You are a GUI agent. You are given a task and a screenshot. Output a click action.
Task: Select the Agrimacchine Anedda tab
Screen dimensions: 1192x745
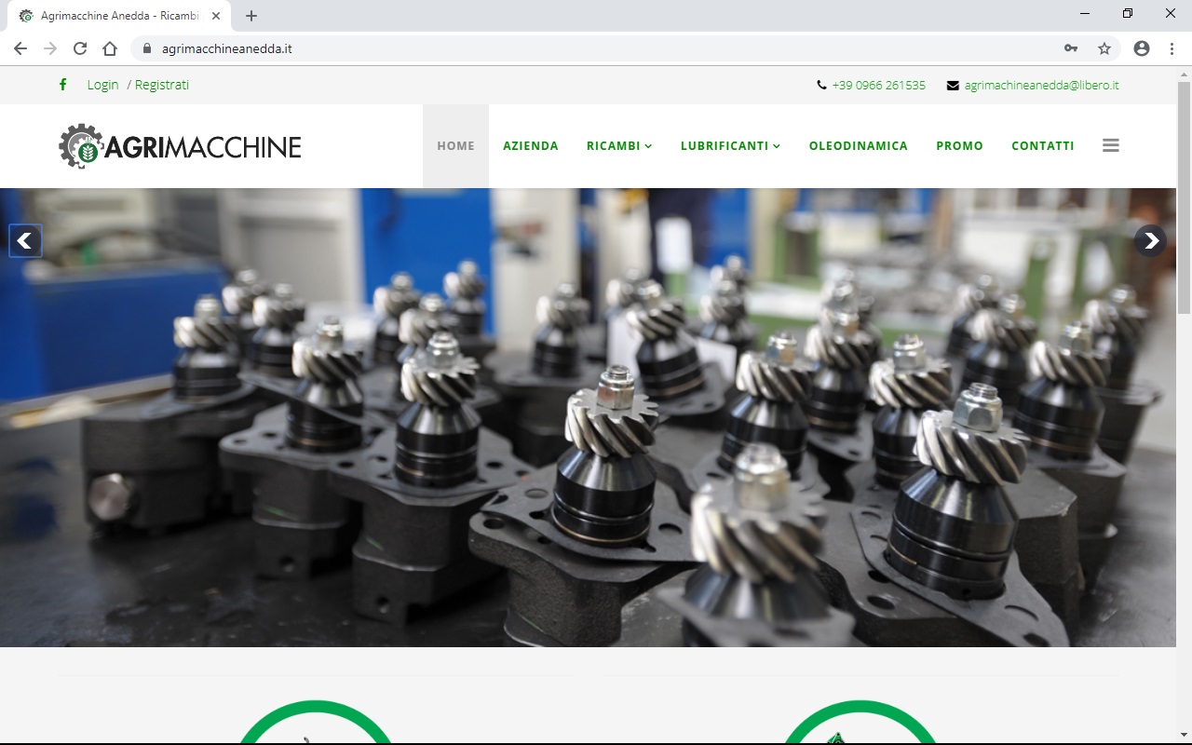pos(119,16)
